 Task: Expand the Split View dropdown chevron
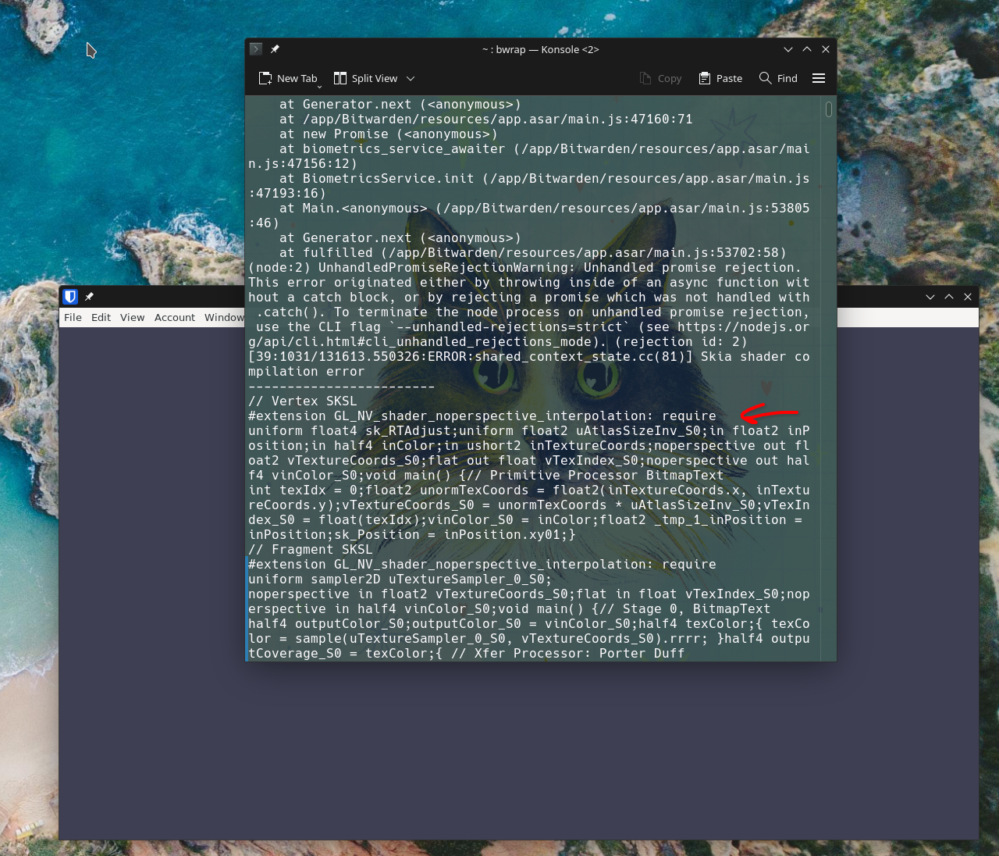coord(411,78)
